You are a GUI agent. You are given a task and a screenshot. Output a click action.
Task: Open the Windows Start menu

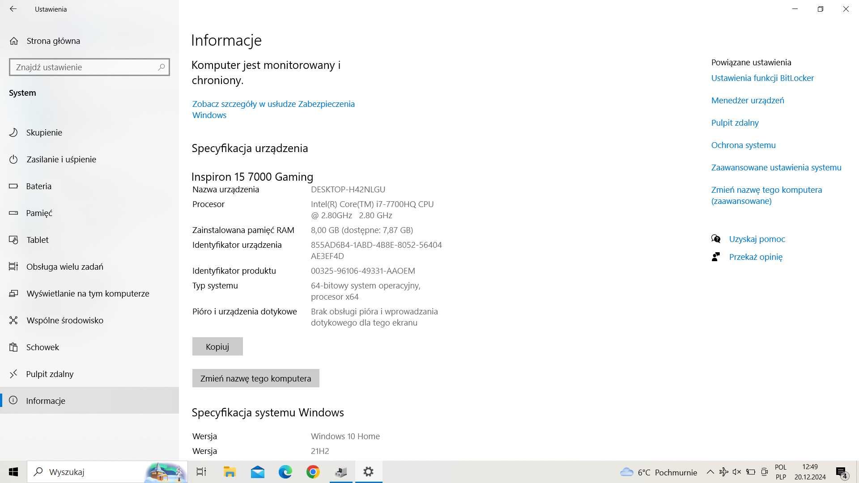coord(13,472)
